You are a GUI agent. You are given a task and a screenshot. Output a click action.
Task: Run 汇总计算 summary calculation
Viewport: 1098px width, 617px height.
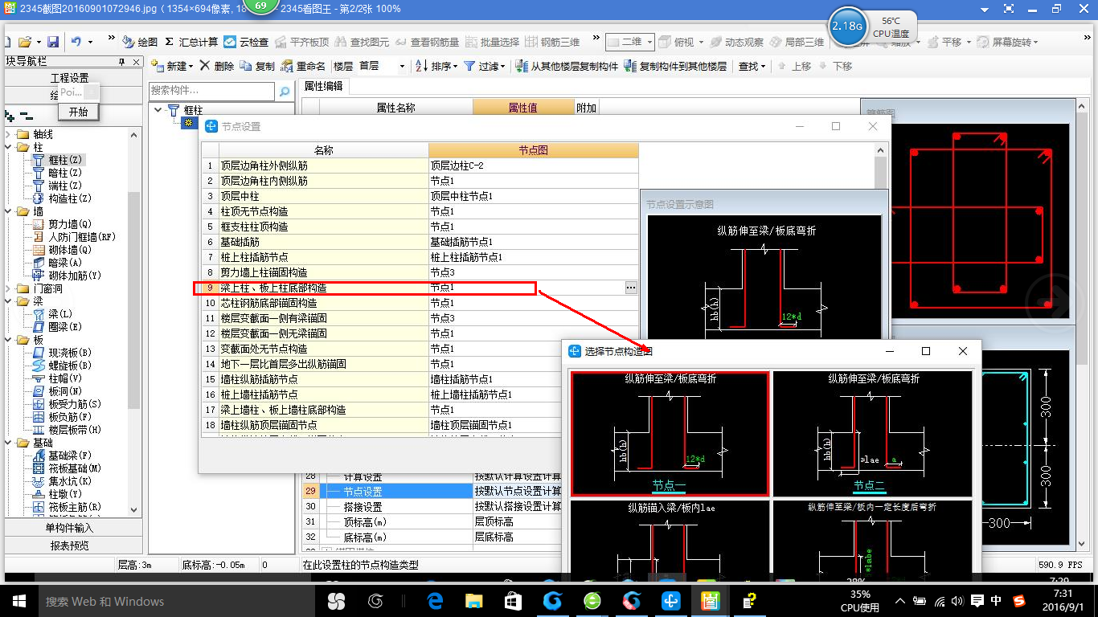tap(191, 42)
